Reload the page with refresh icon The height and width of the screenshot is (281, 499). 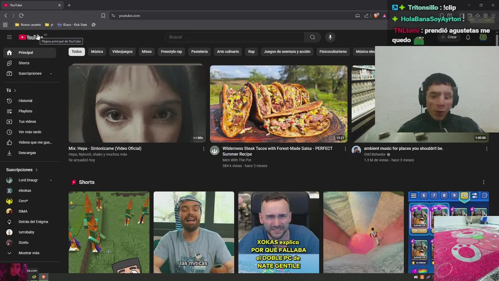point(21,16)
